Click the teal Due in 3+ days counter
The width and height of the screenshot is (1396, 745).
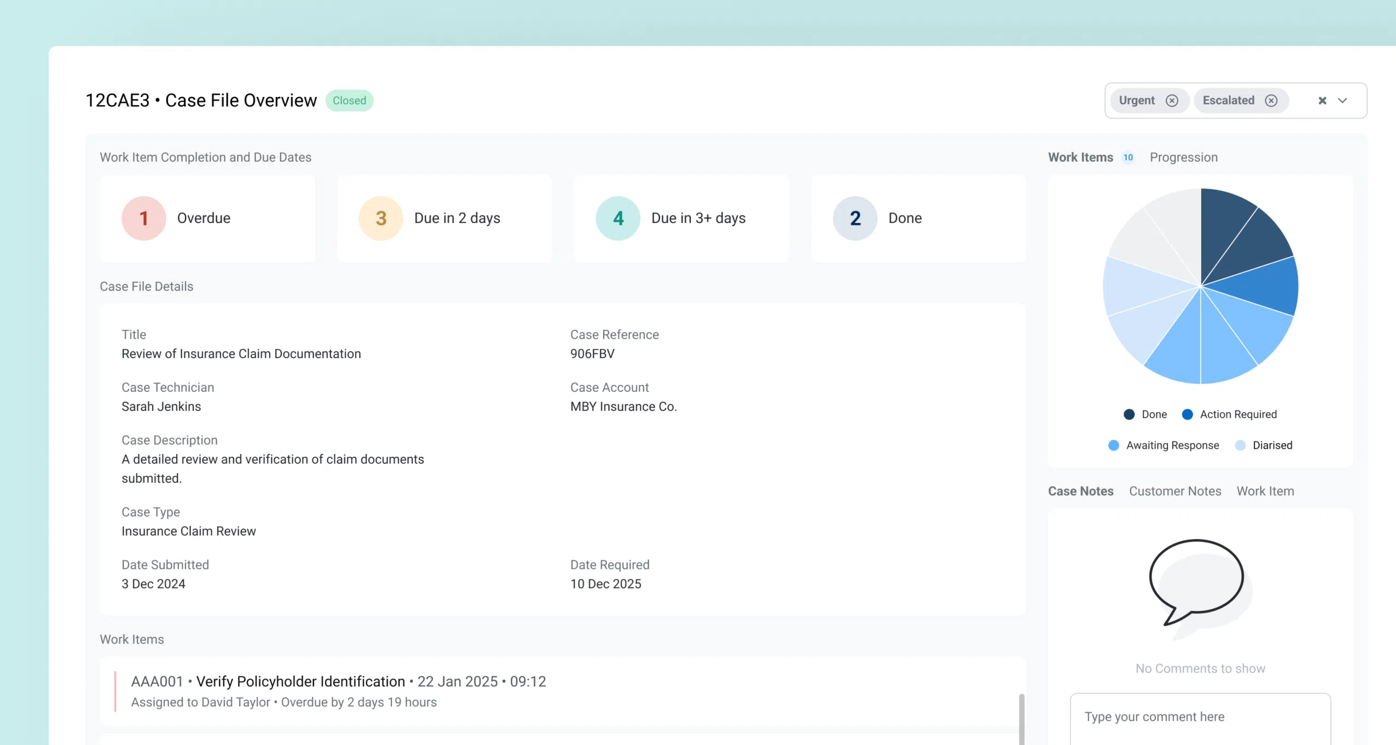tap(617, 218)
